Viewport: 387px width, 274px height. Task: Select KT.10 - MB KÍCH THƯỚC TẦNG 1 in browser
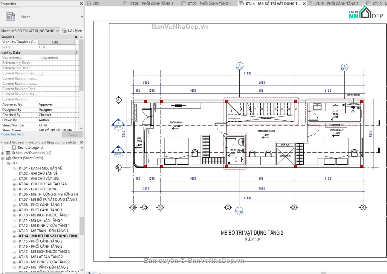[44, 215]
